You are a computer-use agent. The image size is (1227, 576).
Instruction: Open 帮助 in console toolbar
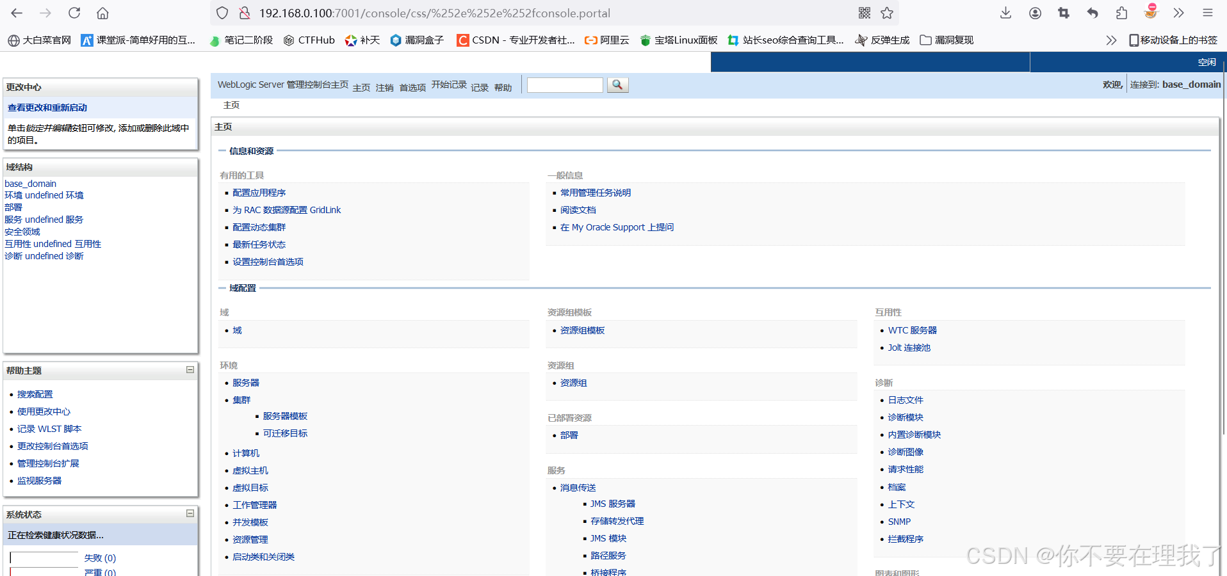(x=503, y=88)
